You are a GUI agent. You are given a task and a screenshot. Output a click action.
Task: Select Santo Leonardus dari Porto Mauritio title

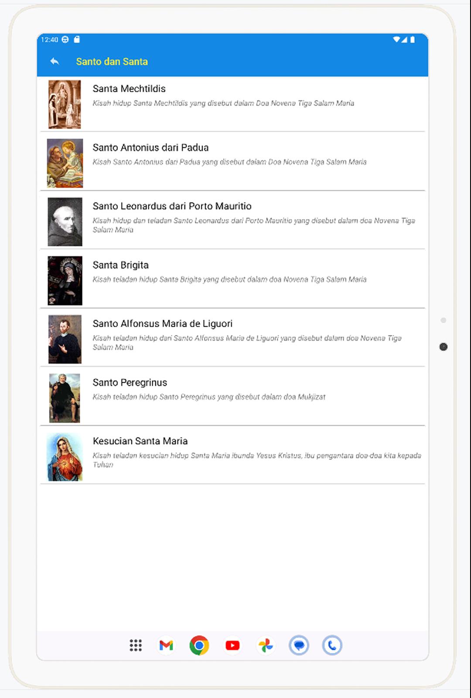pos(172,206)
